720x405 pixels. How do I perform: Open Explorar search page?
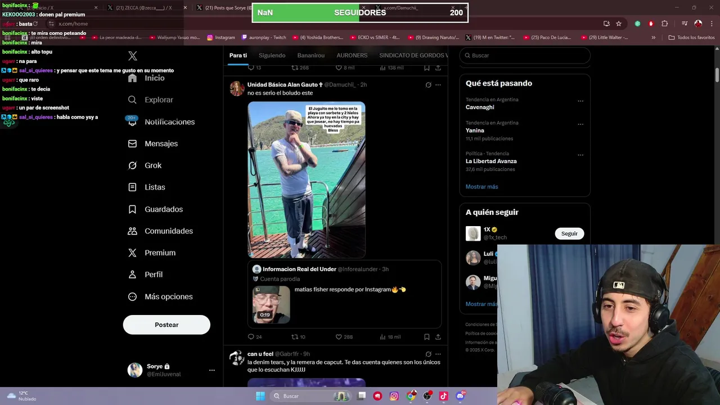[x=151, y=100]
